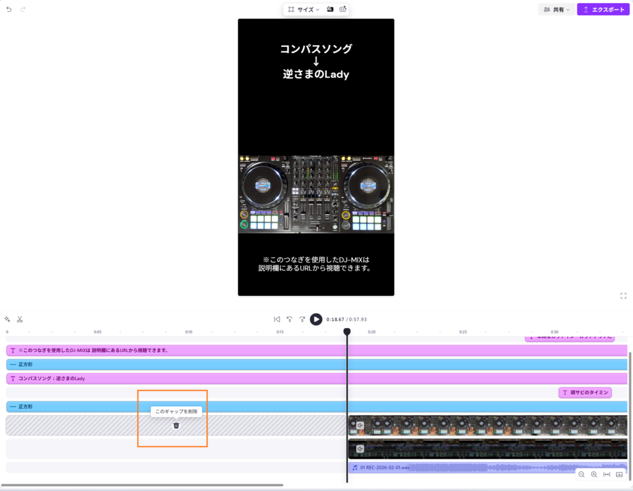Enter fullscreen preview mode
Viewport: 633px width, 491px height.
pos(623,296)
